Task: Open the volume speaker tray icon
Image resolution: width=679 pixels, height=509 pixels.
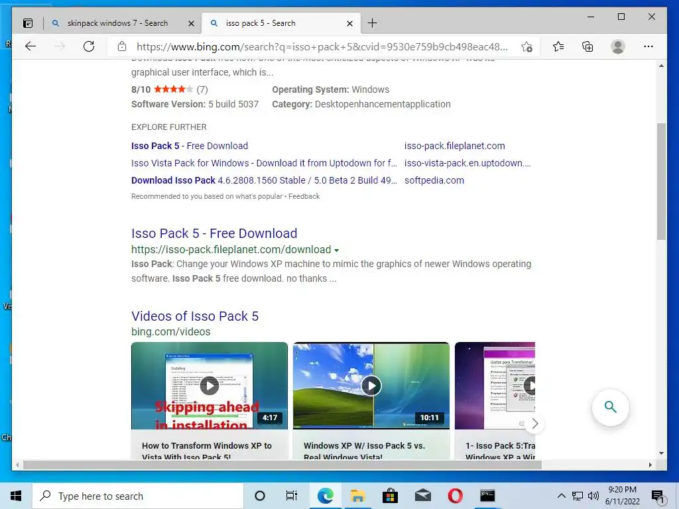Action: 593,496
